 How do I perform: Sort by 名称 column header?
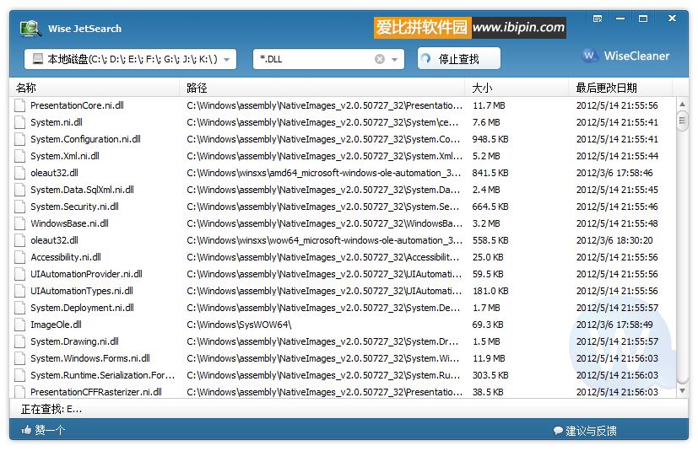click(95, 88)
